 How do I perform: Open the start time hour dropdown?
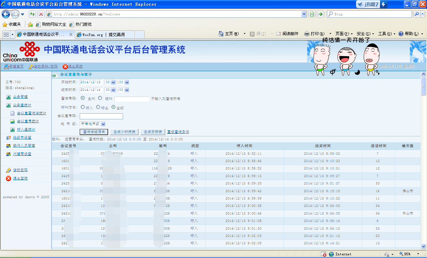(x=113, y=82)
